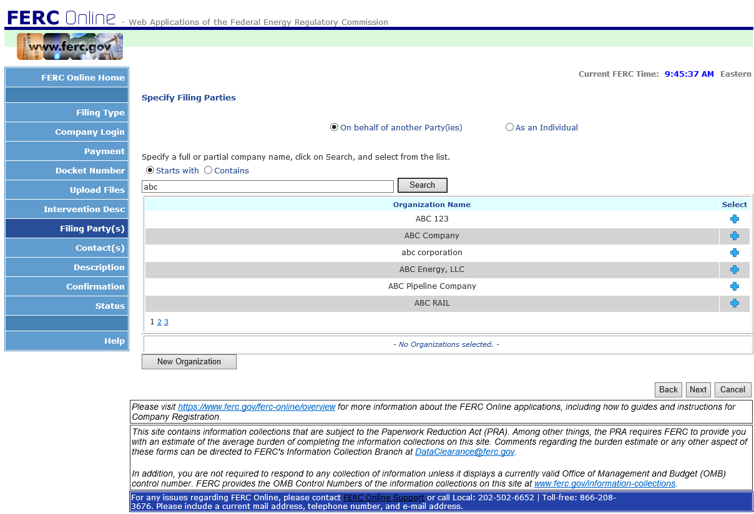Go to results page 2
754x514 pixels.
[159, 322]
